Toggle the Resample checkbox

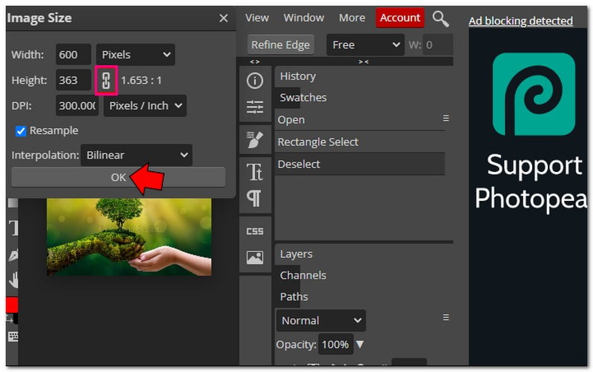(x=21, y=130)
